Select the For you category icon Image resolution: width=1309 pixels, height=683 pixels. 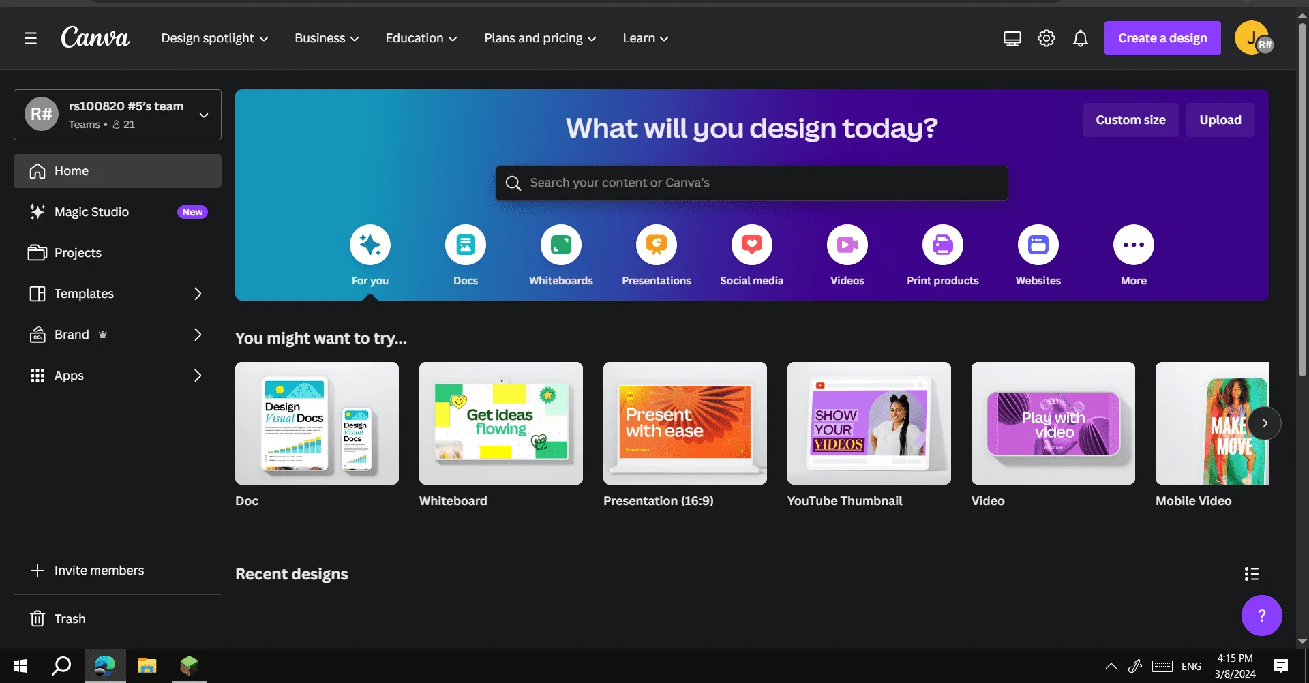click(x=370, y=245)
